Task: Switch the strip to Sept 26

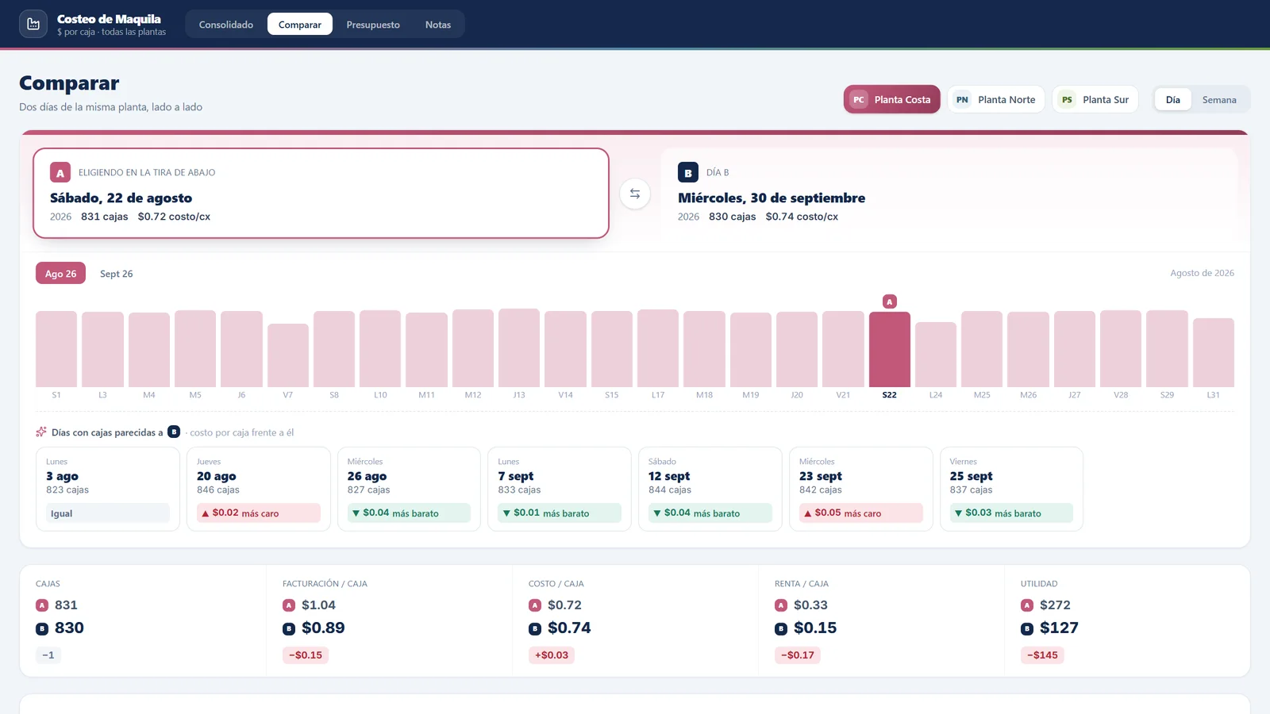Action: [x=117, y=274]
